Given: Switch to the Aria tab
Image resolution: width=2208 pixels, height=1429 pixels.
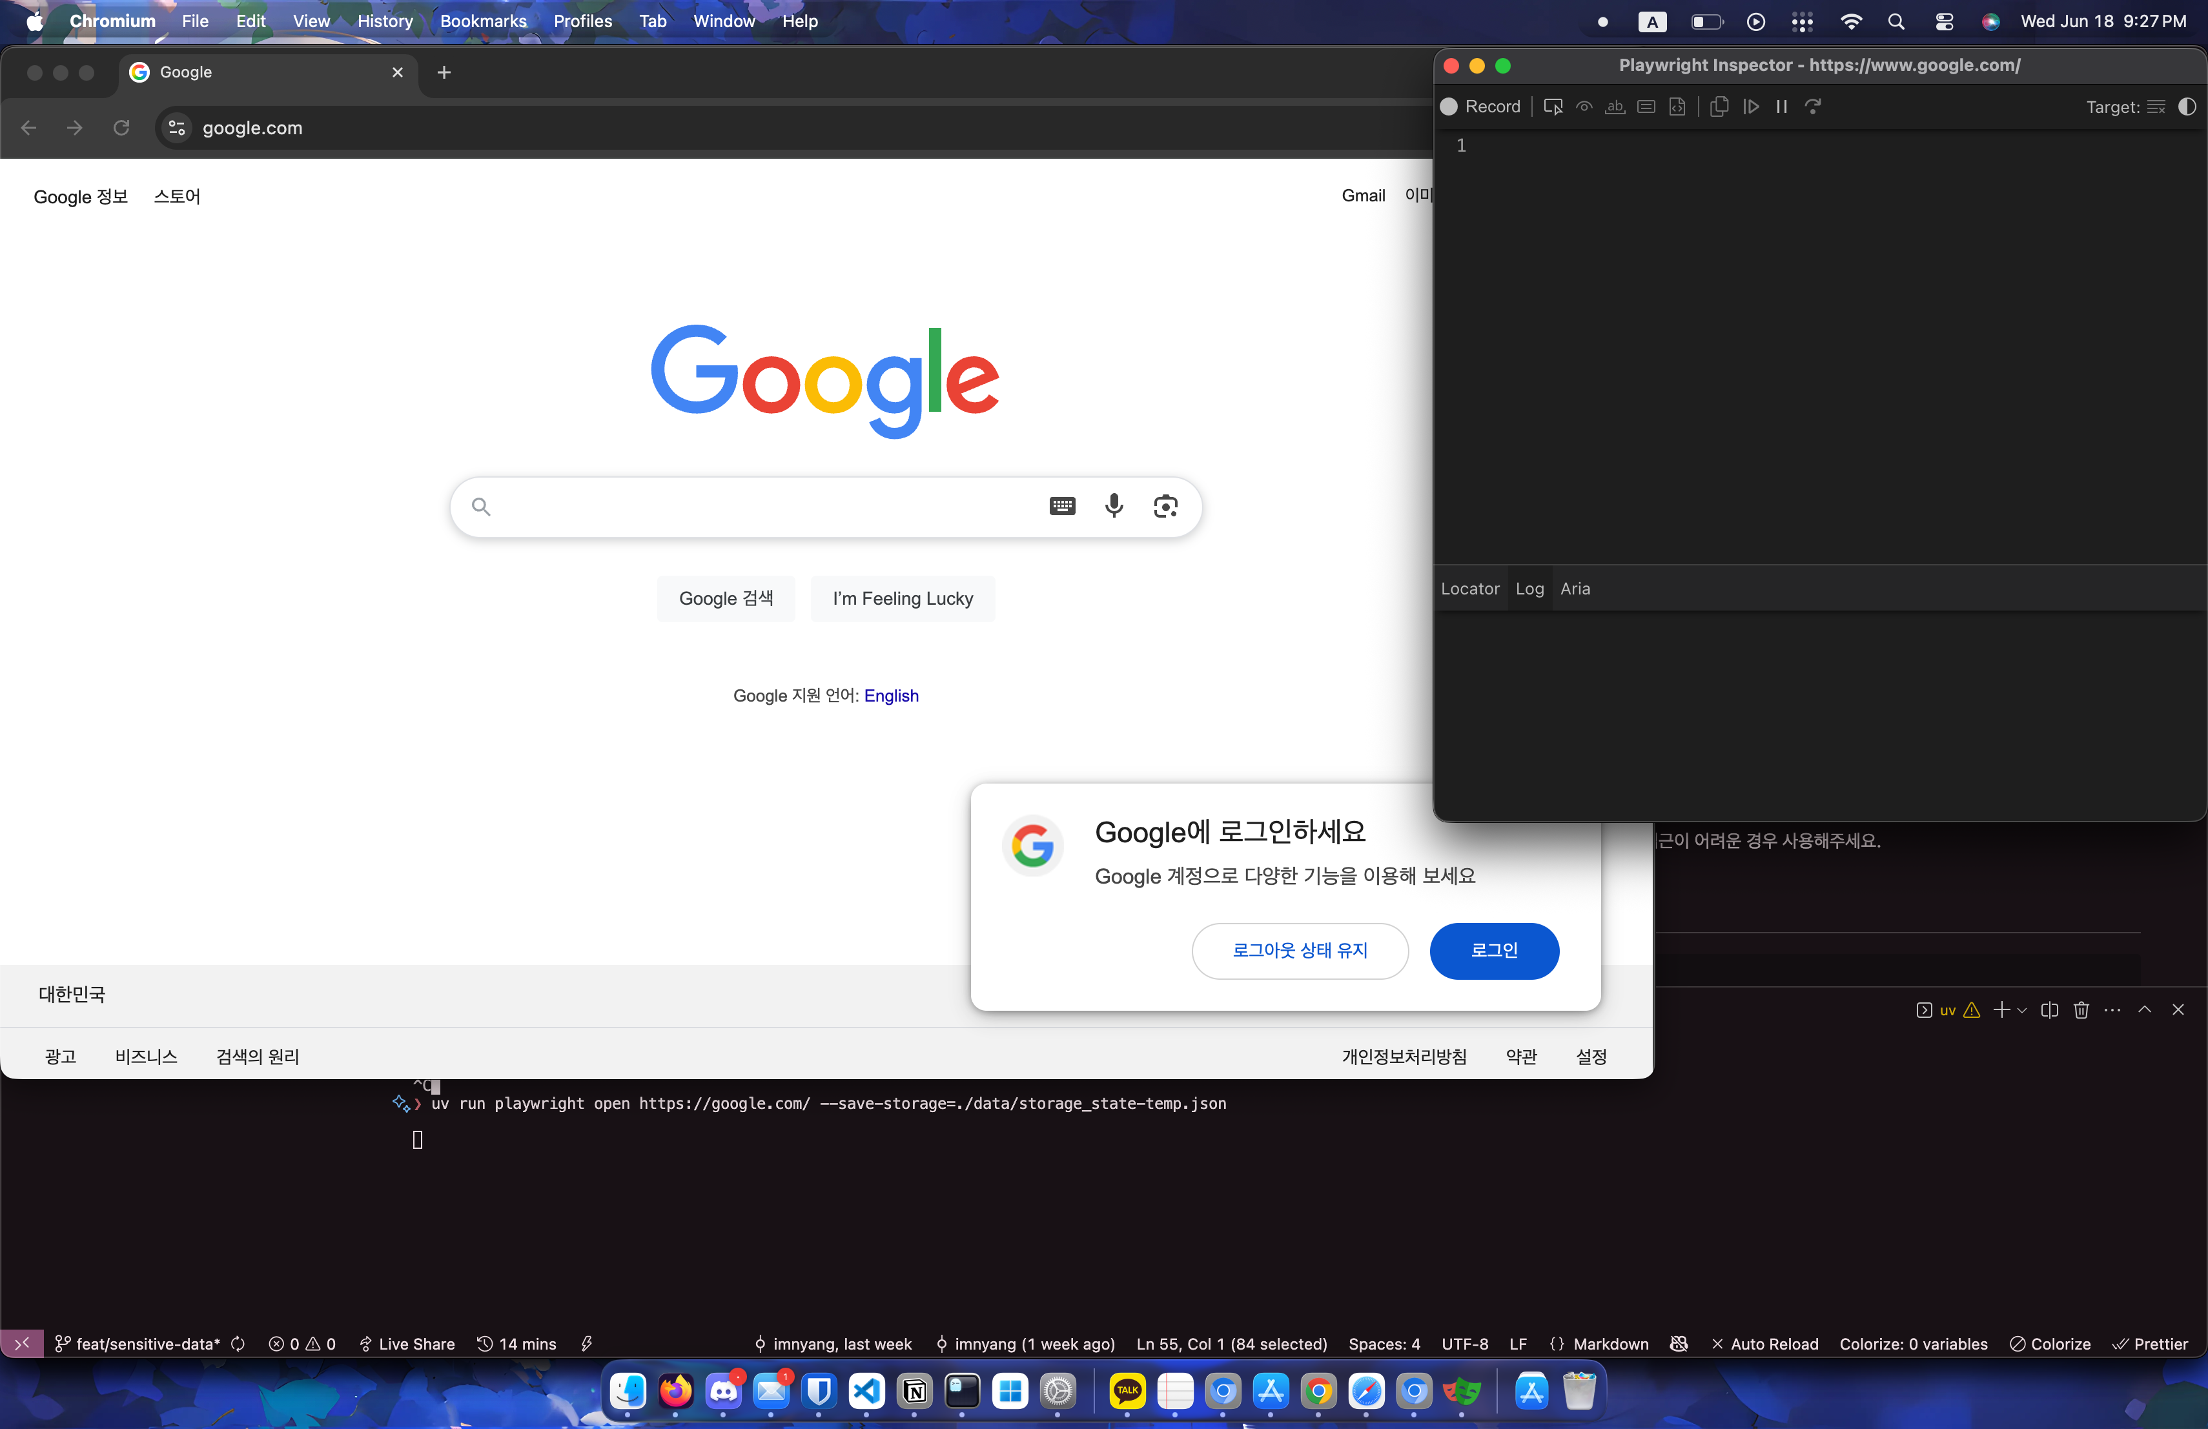Looking at the screenshot, I should pyautogui.click(x=1575, y=589).
